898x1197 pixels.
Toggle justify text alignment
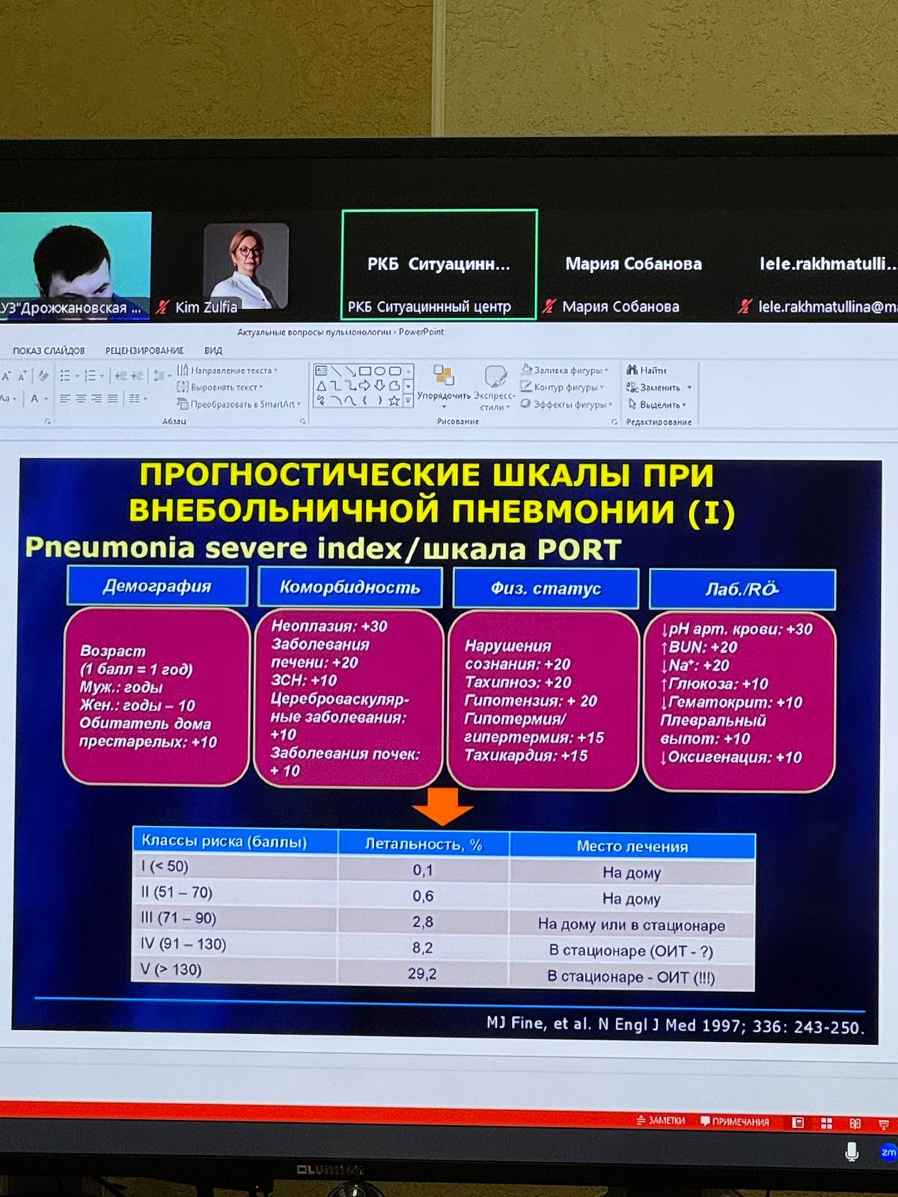(112, 399)
